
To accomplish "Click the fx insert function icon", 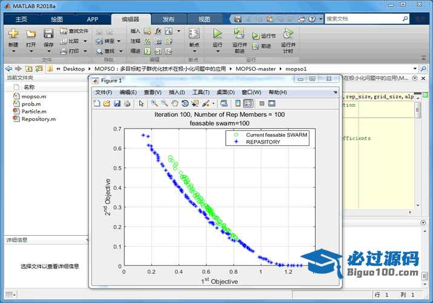I will [x=158, y=31].
